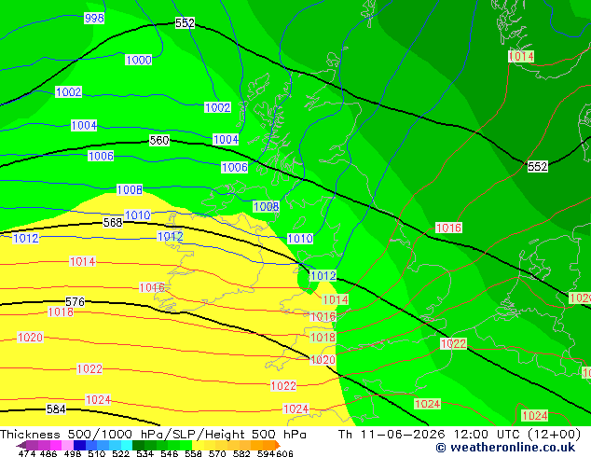The height and width of the screenshot is (457, 591).
Task: Click the blue 1006 label left of 1008
Action: pos(101,156)
